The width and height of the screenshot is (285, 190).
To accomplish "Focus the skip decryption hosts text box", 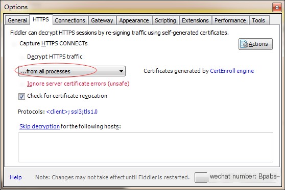I will pyautogui.click(x=146, y=147).
